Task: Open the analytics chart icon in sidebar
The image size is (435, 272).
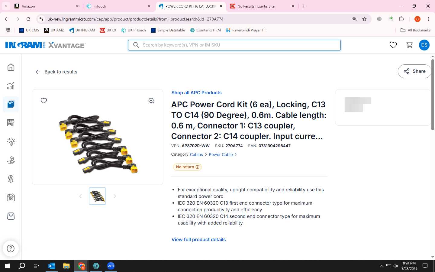Action: point(11,86)
